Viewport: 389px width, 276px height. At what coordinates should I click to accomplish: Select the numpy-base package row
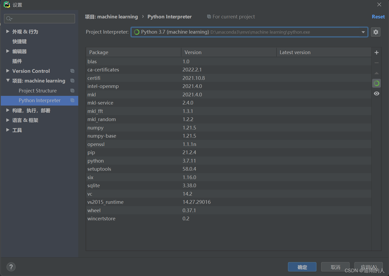[x=229, y=136]
